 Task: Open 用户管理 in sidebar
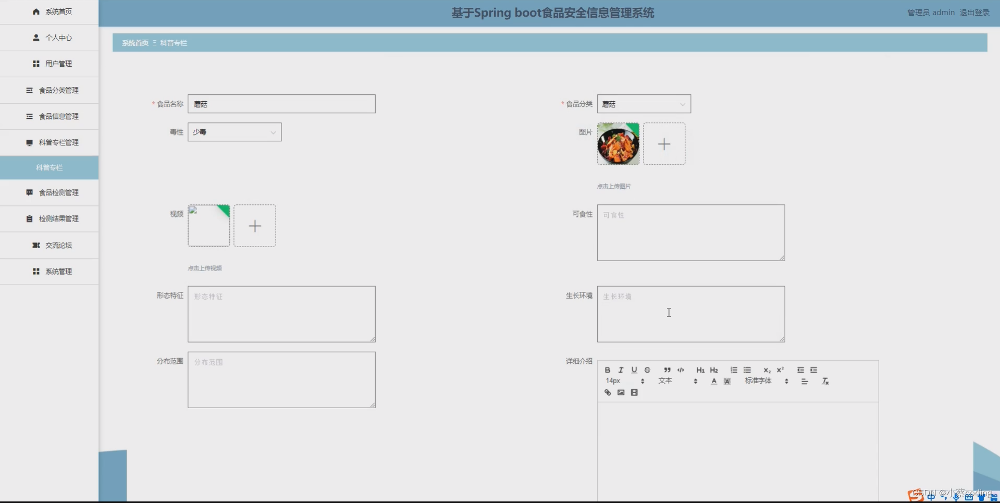click(50, 64)
